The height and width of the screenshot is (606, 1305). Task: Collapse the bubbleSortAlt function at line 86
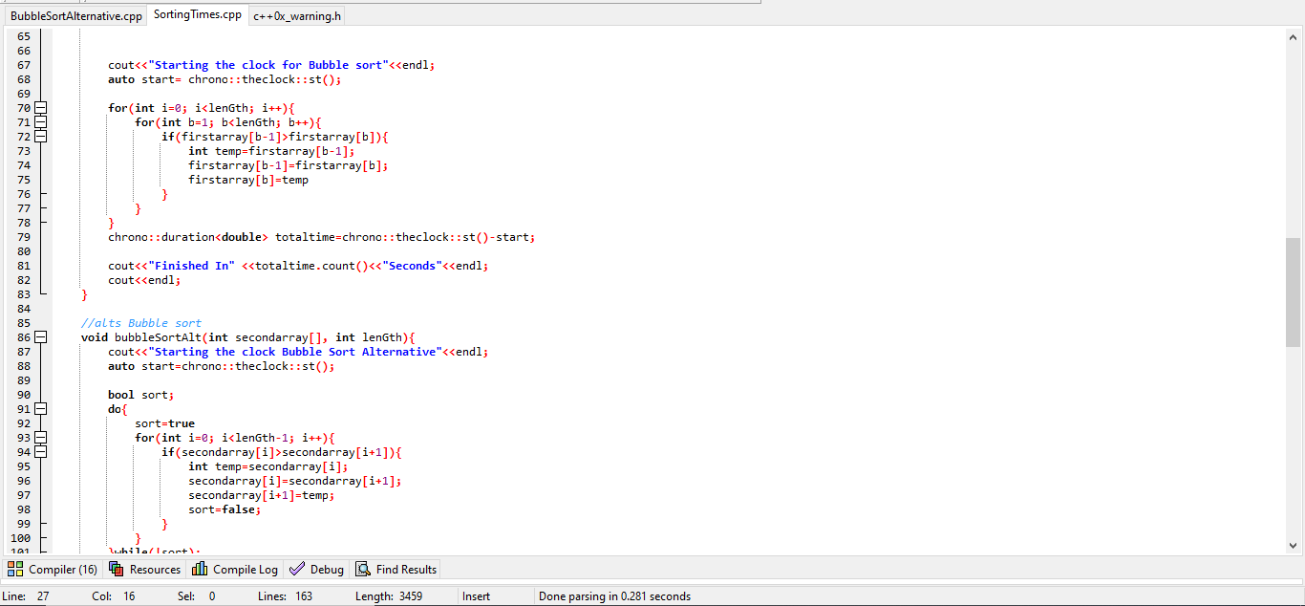(39, 336)
